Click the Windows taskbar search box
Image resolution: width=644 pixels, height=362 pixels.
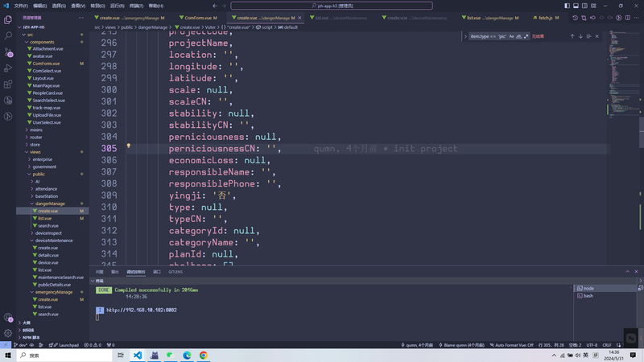tap(64, 356)
